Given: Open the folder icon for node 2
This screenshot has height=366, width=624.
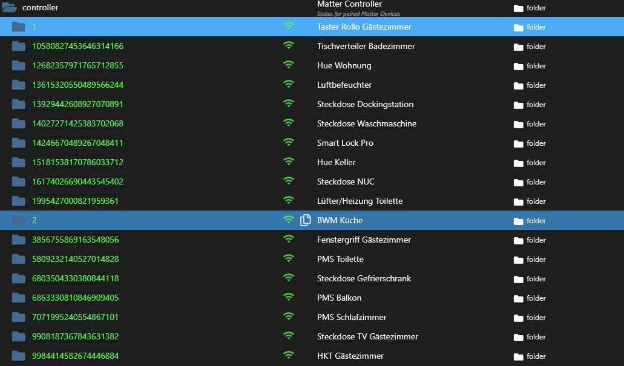Looking at the screenshot, I should pyautogui.click(x=18, y=220).
